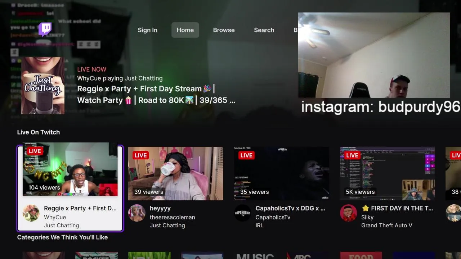Select 'FIRST DAY IN THE T...' stream title

pyautogui.click(x=397, y=208)
